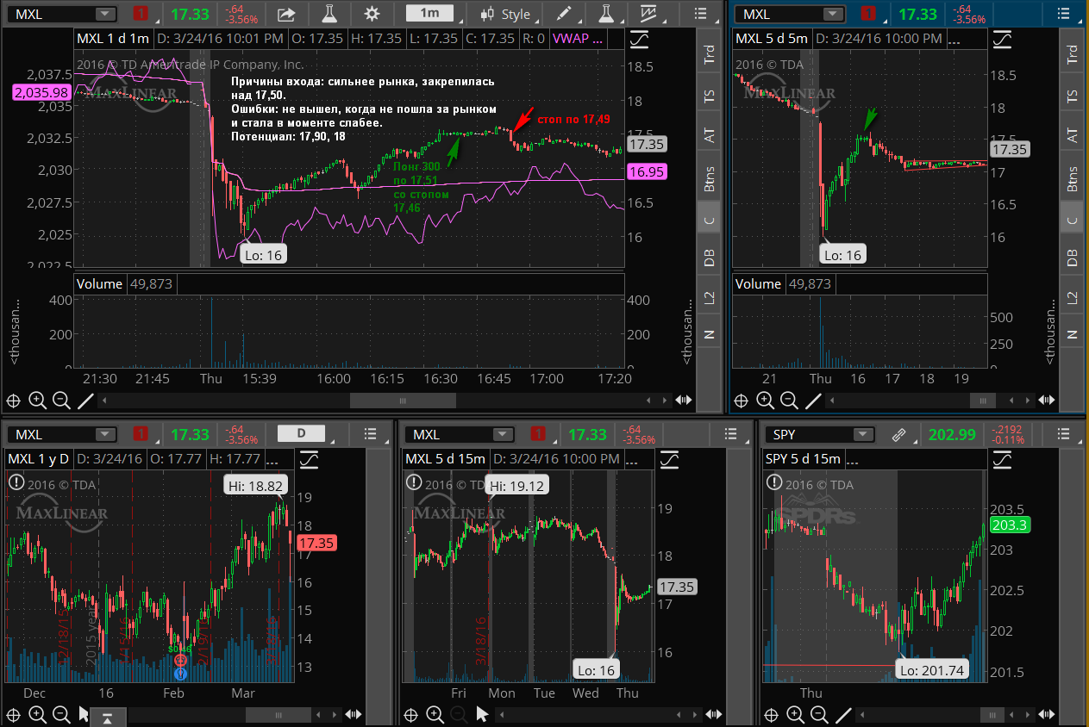Open chart settings gear icon
The height and width of the screenshot is (727, 1089).
pyautogui.click(x=372, y=14)
